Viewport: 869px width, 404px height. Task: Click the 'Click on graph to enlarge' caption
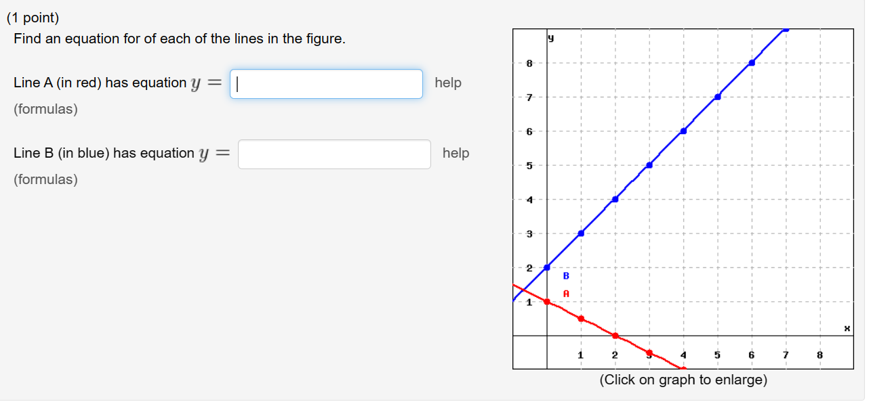pyautogui.click(x=683, y=380)
